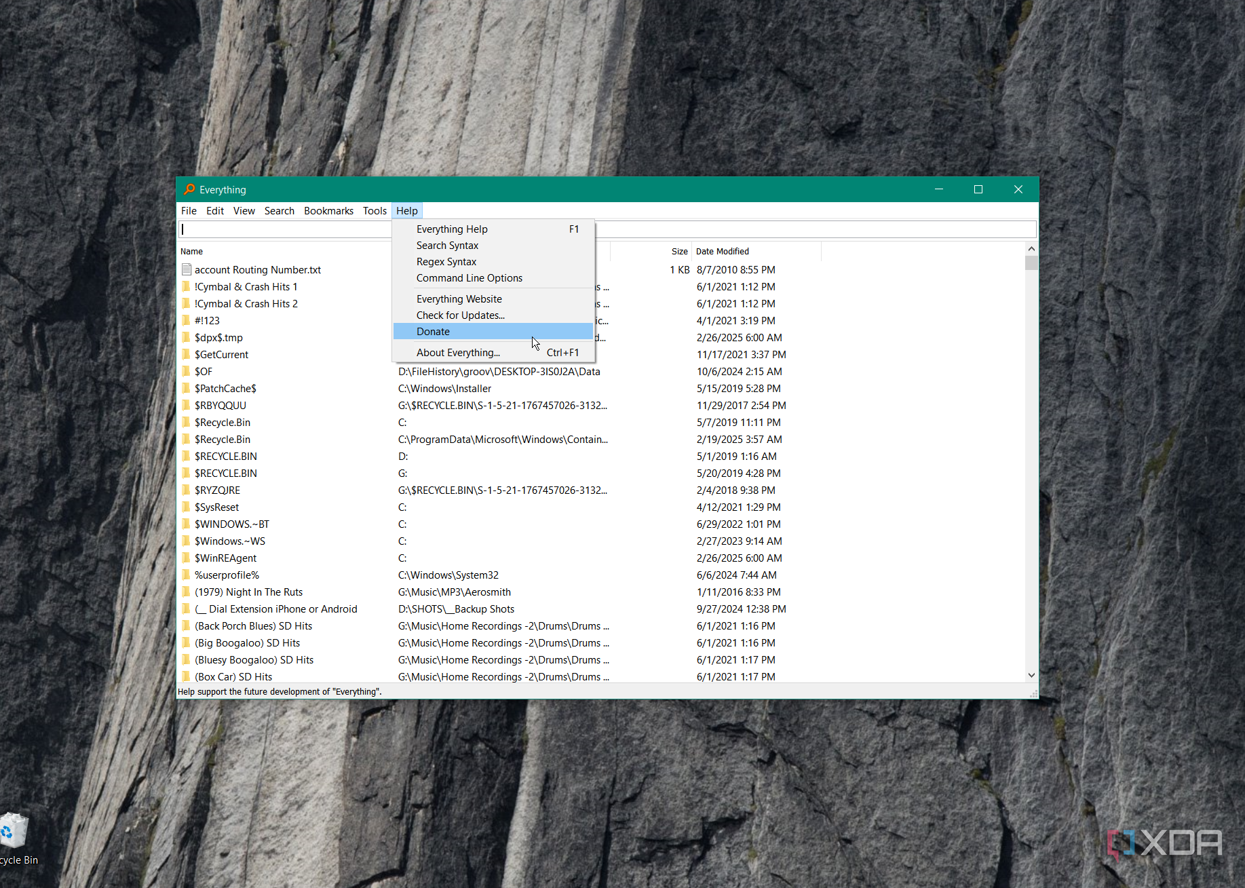Click the folder icon for %userprofile%
Screen dimensions: 1245x888
(x=187, y=575)
